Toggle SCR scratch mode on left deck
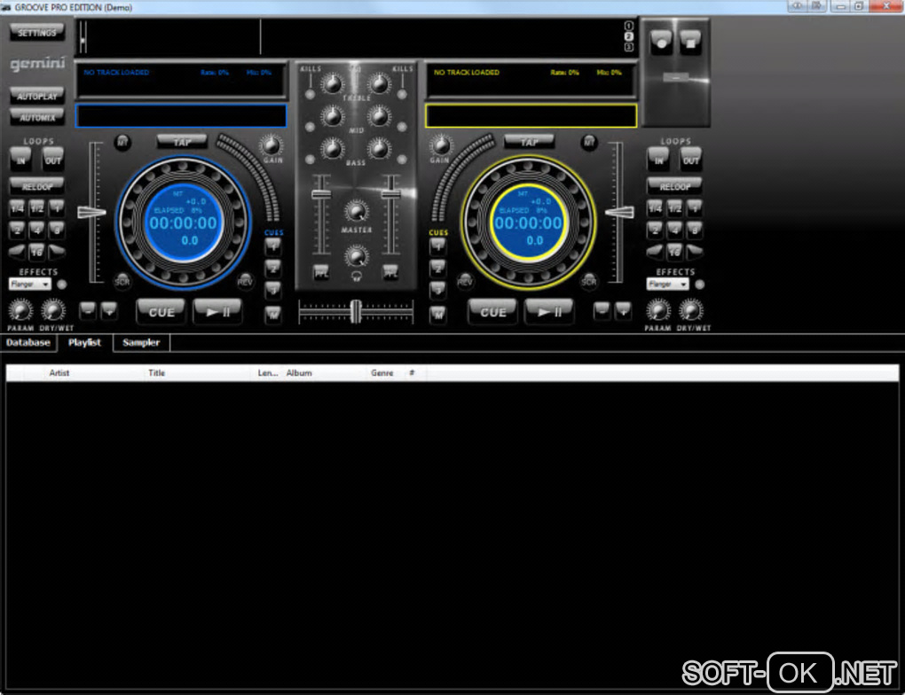The width and height of the screenshot is (905, 695). tap(122, 282)
